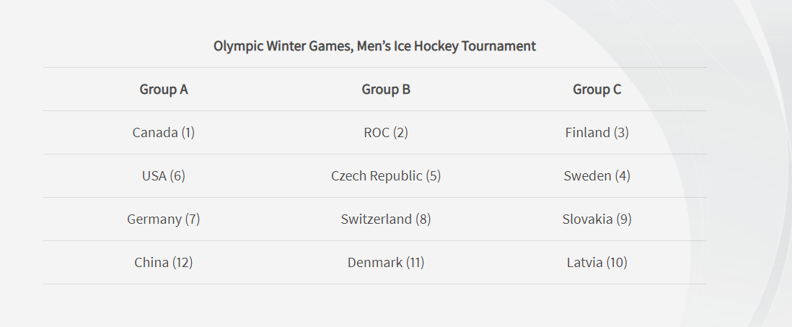Select the Czech Republic (5) entry
Image resolution: width=792 pixels, height=327 pixels.
click(x=386, y=176)
